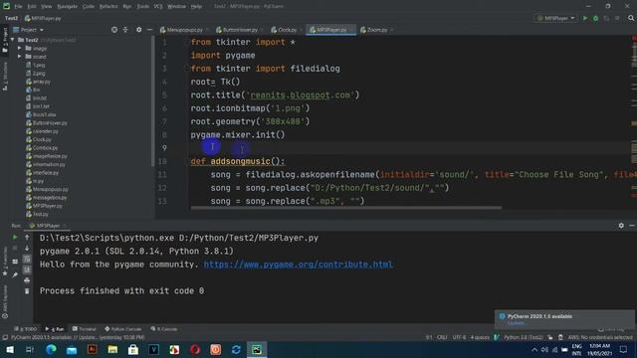Clear console with trash icon
Image resolution: width=637 pixels, height=358 pixels.
point(27,291)
